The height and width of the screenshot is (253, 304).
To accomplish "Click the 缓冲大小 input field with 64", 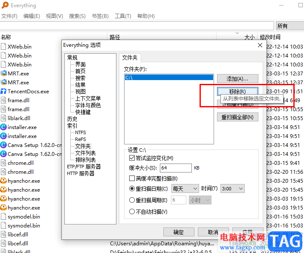I will pos(176,168).
